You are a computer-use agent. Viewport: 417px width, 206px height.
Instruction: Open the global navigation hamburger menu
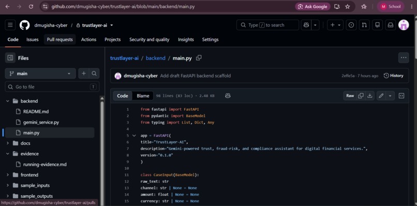click(x=10, y=25)
